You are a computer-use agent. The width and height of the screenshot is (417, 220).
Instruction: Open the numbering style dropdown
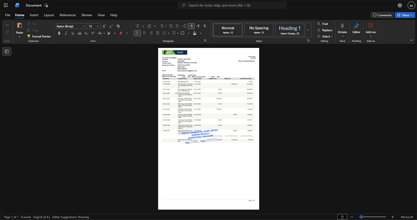(x=155, y=26)
